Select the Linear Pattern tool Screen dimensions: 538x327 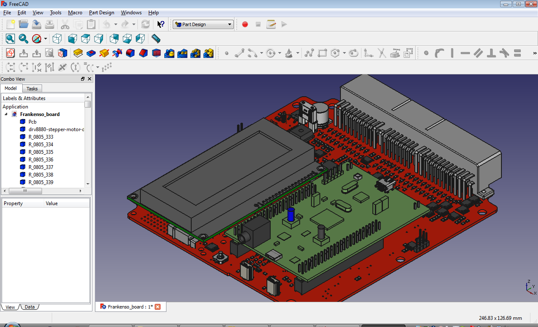tap(182, 53)
